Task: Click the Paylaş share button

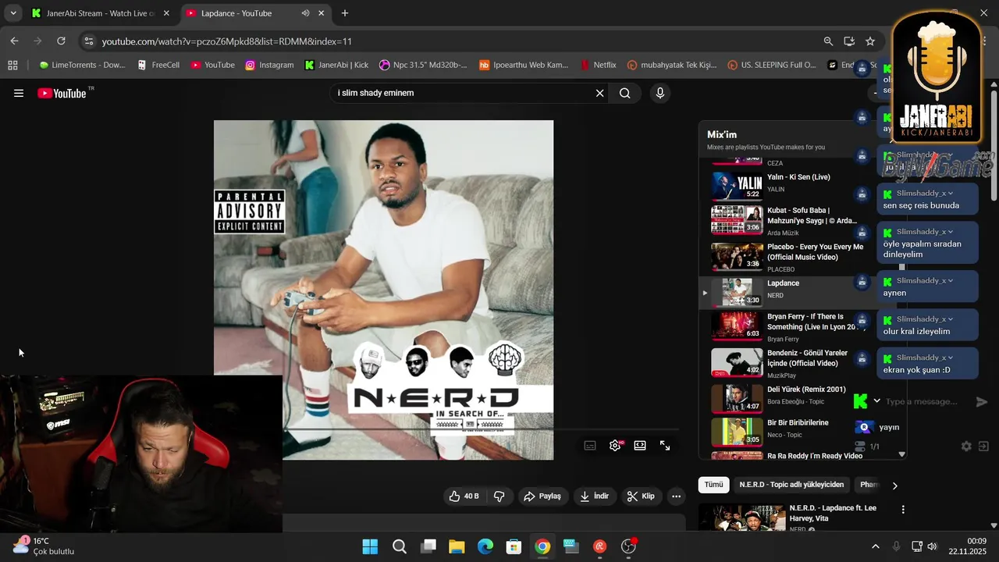Action: (542, 496)
